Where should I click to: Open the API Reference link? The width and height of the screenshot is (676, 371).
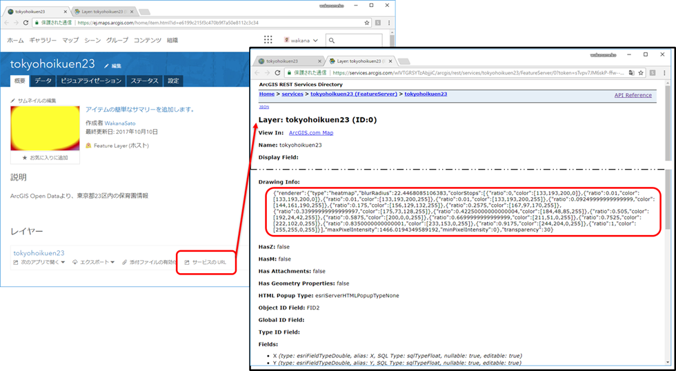coord(633,95)
